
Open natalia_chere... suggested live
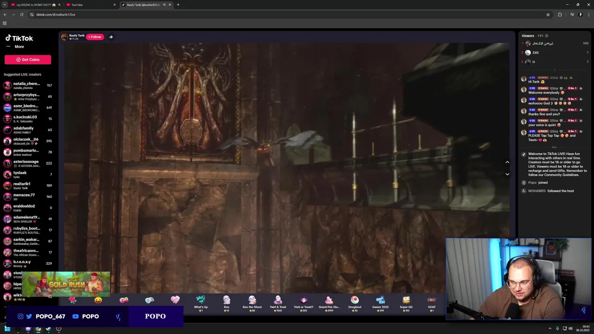(x=28, y=85)
